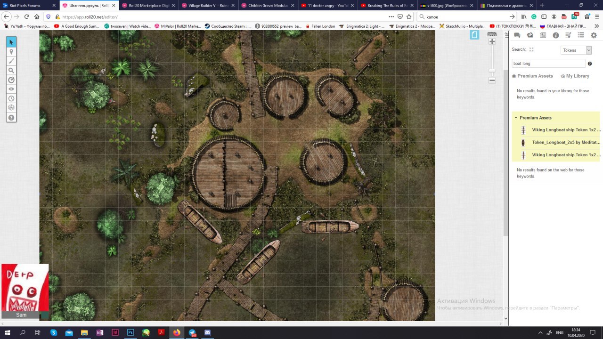Switch to Breaking The Rules browser tab
603x339 pixels.
tap(386, 5)
